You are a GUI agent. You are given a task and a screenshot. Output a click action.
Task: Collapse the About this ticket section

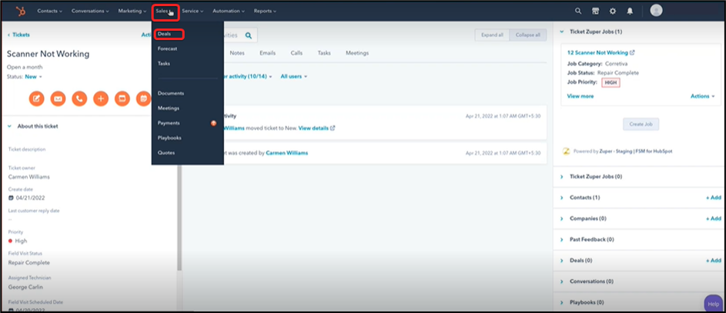pyautogui.click(x=10, y=126)
